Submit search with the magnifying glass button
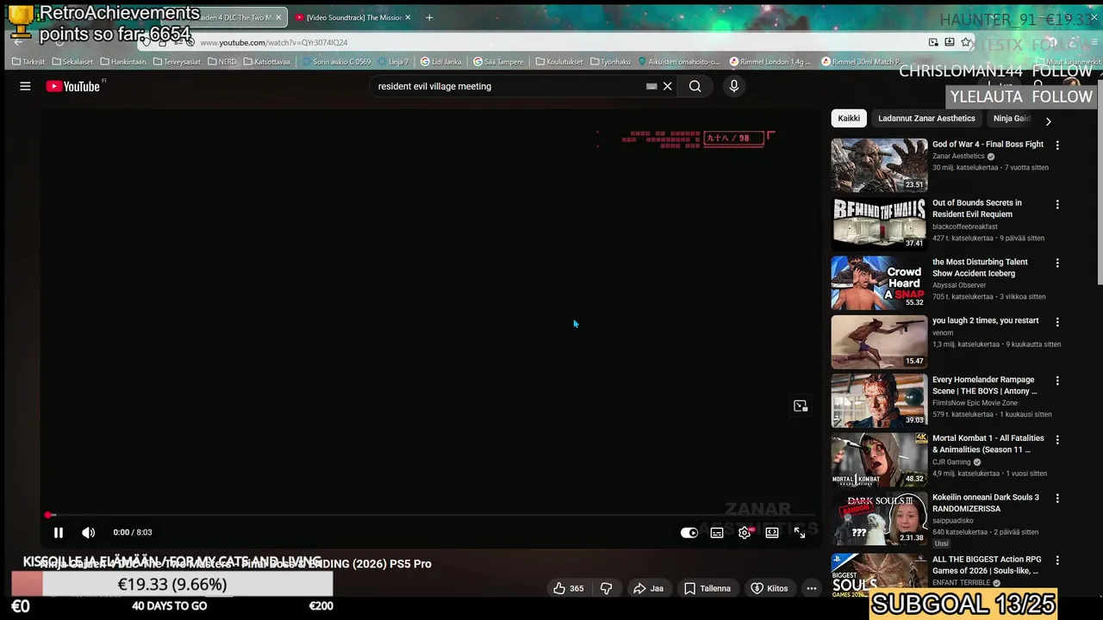 click(695, 86)
